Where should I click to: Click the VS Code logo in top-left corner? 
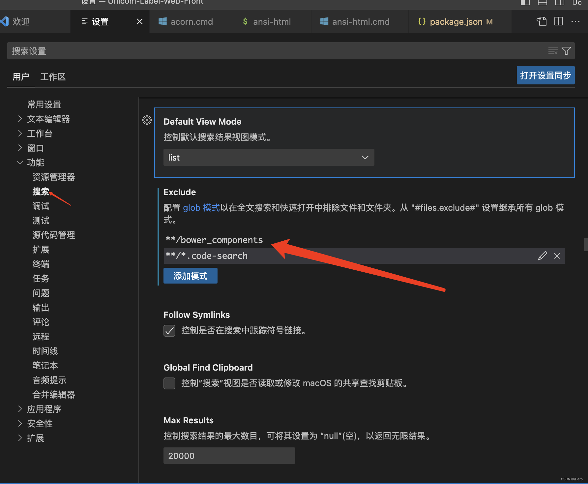4,21
